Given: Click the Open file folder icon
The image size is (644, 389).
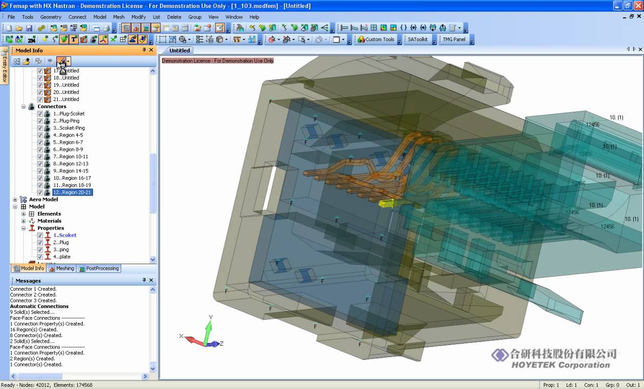Looking at the screenshot, I should coord(19,28).
